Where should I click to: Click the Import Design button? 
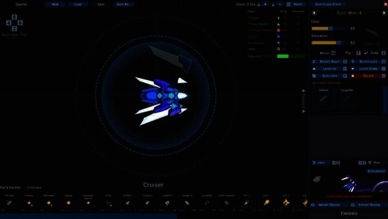328,205
